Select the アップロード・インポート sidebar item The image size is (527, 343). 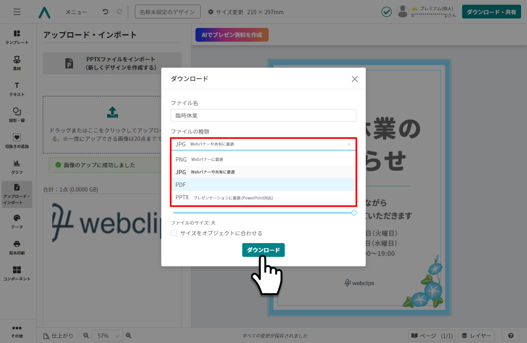(17, 194)
